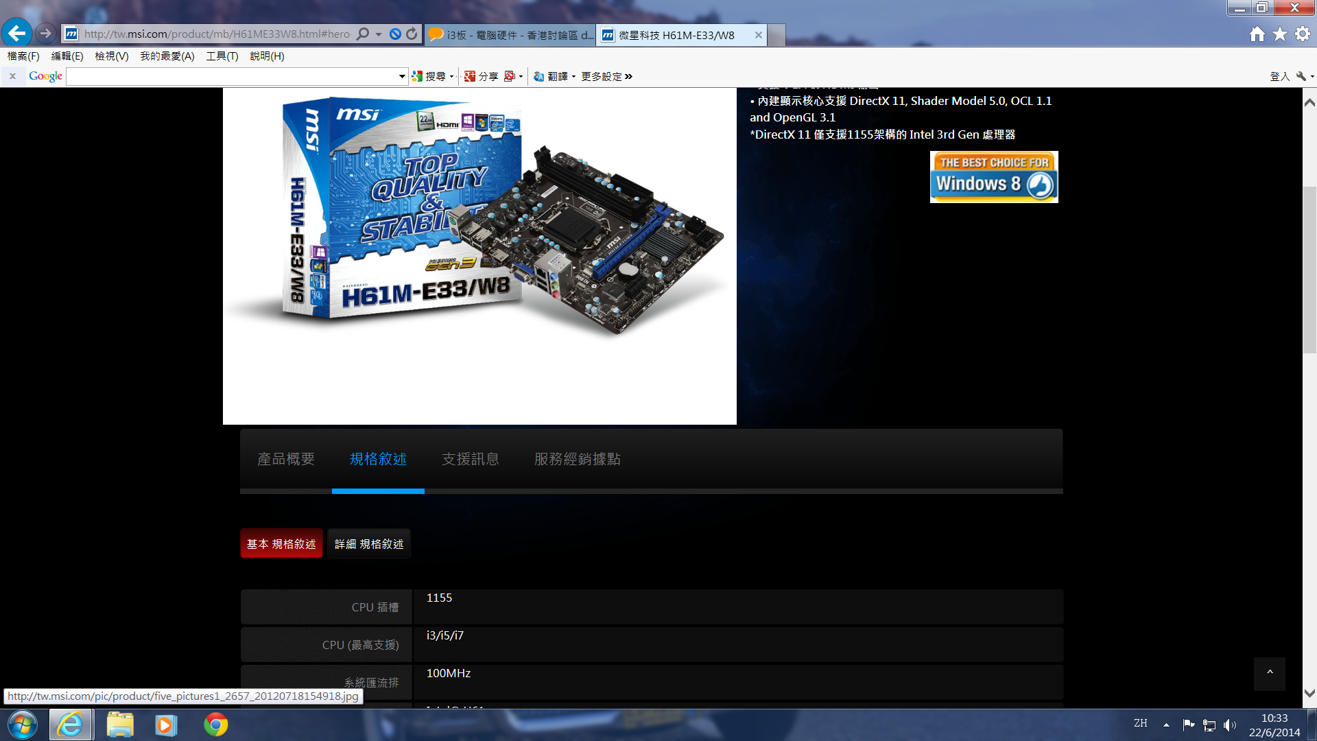Click the magnifier search icon in address bar
The height and width of the screenshot is (741, 1317).
[363, 34]
